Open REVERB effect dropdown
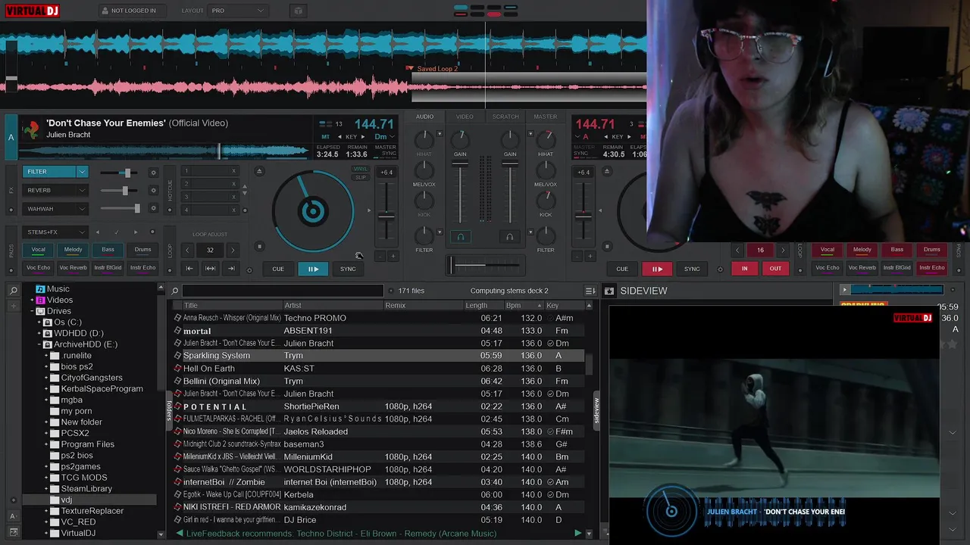Viewport: 970px width, 545px height. click(x=82, y=191)
